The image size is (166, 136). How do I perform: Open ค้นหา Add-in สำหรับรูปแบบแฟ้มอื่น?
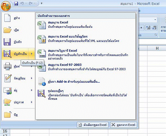click(86, 81)
